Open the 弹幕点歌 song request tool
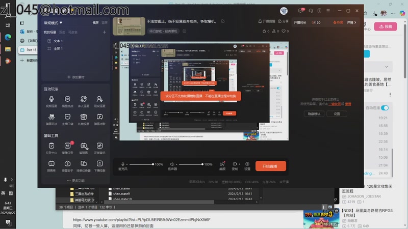408x229 pixels. 99,119
